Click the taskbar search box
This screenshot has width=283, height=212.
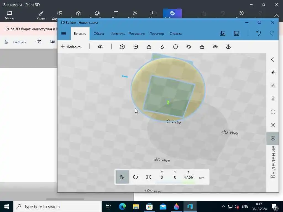point(57,206)
